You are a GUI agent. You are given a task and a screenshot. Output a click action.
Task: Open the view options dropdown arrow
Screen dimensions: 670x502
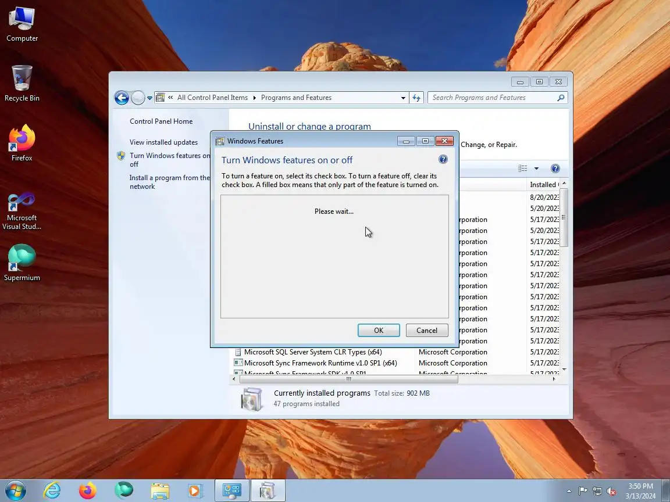[x=536, y=168]
